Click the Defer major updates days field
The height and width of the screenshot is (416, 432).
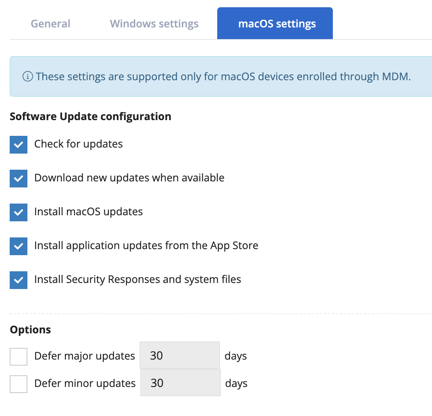pos(180,355)
